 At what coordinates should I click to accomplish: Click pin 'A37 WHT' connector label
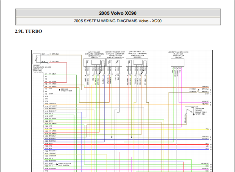(x=49, y=163)
